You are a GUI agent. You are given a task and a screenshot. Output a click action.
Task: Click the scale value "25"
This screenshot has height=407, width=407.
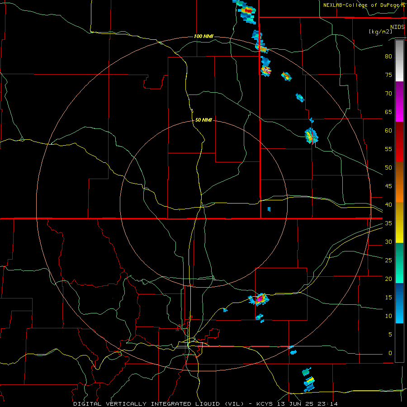pyautogui.click(x=388, y=260)
